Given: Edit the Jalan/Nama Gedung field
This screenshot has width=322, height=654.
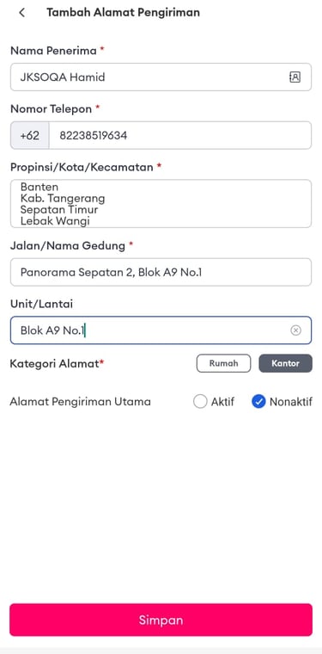Looking at the screenshot, I should pos(161,273).
